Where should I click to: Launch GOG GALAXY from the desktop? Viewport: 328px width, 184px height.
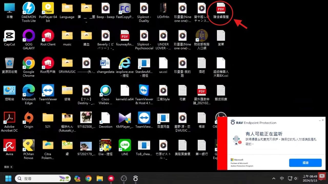point(29,36)
